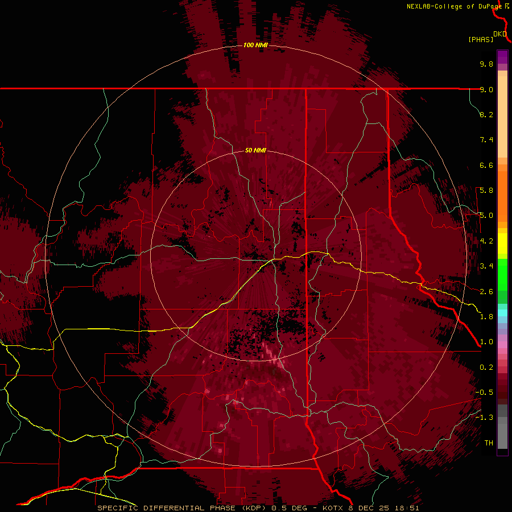512x512 pixels.
Task: Click the TH threshold label on legend
Action: (489, 443)
